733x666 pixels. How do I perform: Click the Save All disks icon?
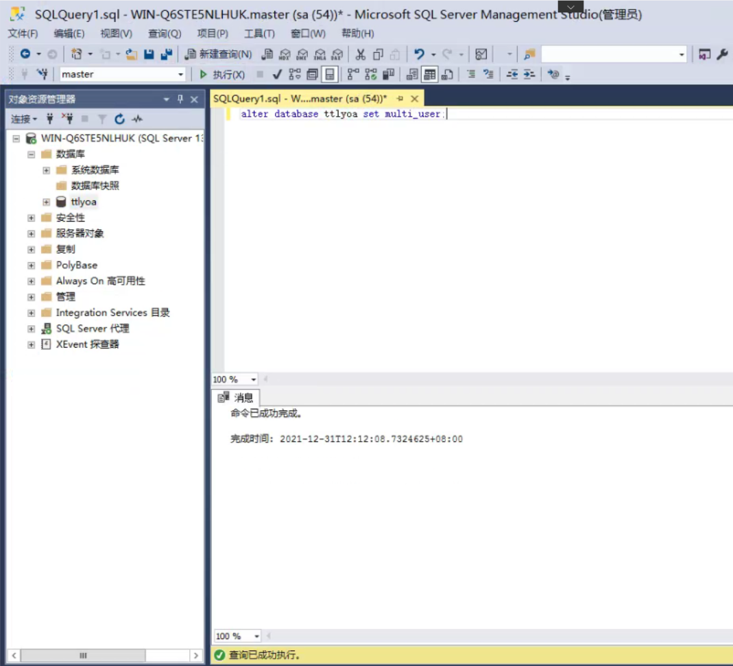(166, 54)
